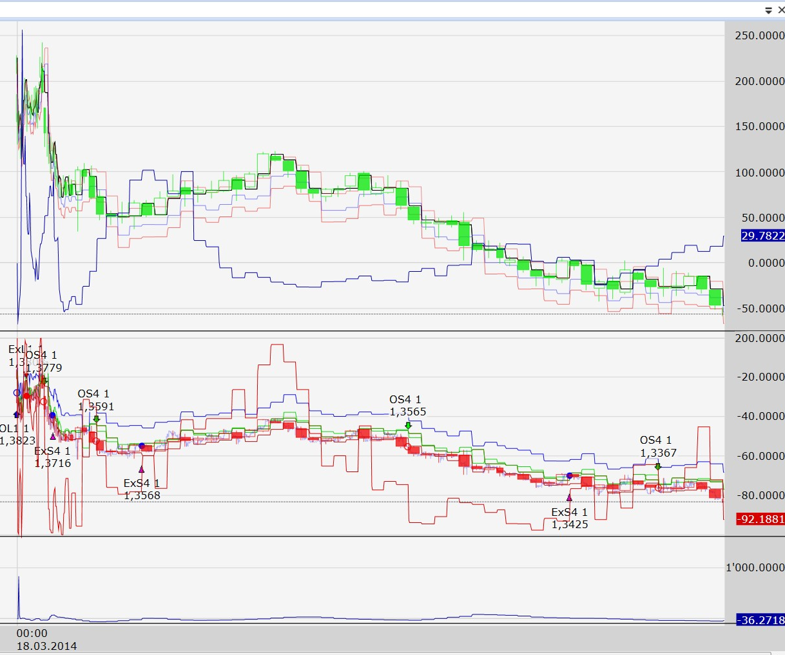Click the 50.0000 axis value
The image size is (785, 655).
pos(762,218)
